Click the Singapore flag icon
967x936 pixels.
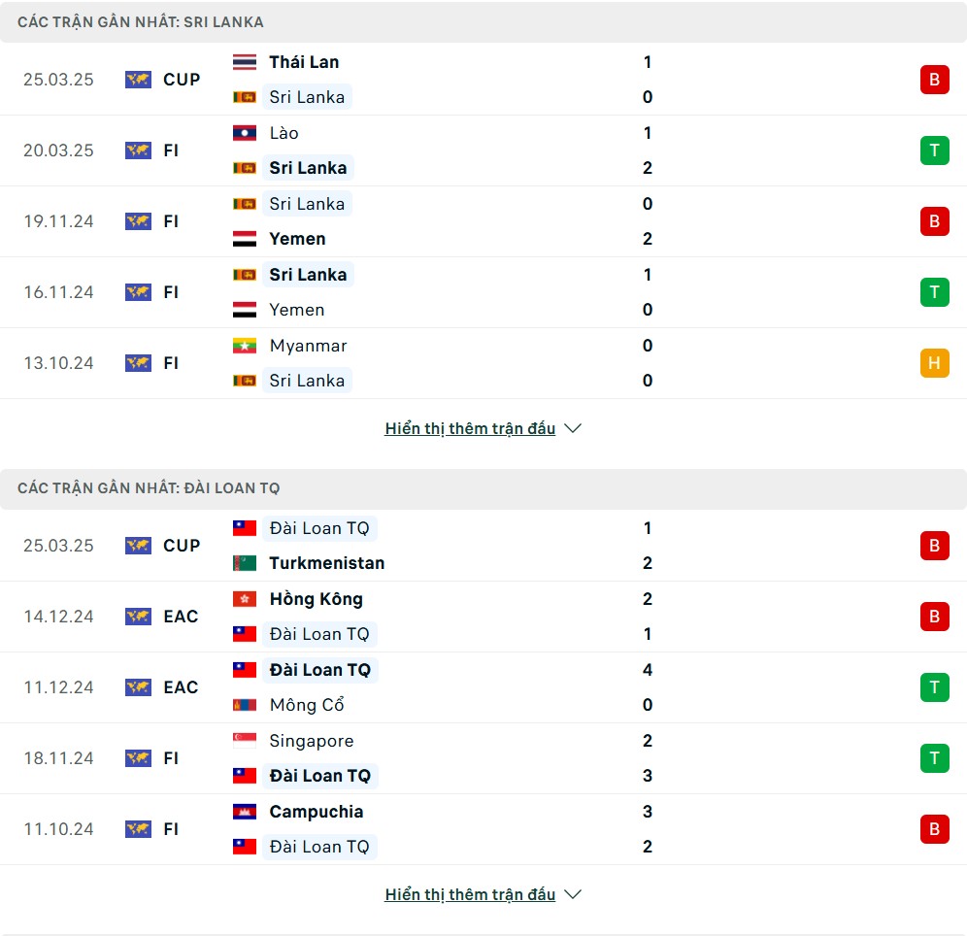point(245,741)
